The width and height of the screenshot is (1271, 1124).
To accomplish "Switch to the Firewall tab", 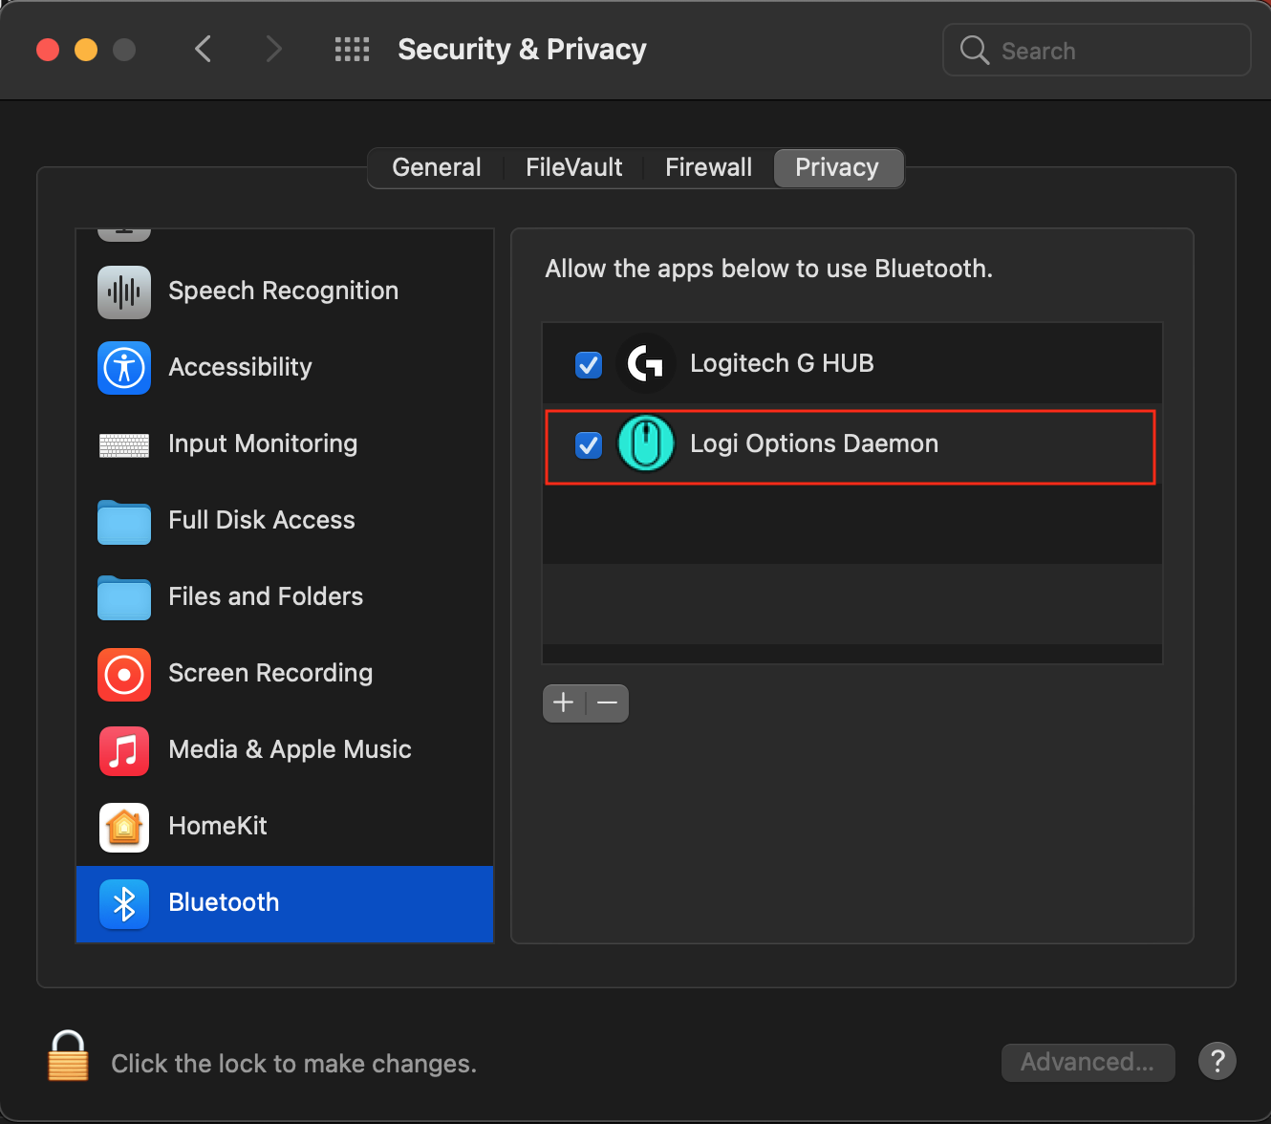I will pos(708,168).
